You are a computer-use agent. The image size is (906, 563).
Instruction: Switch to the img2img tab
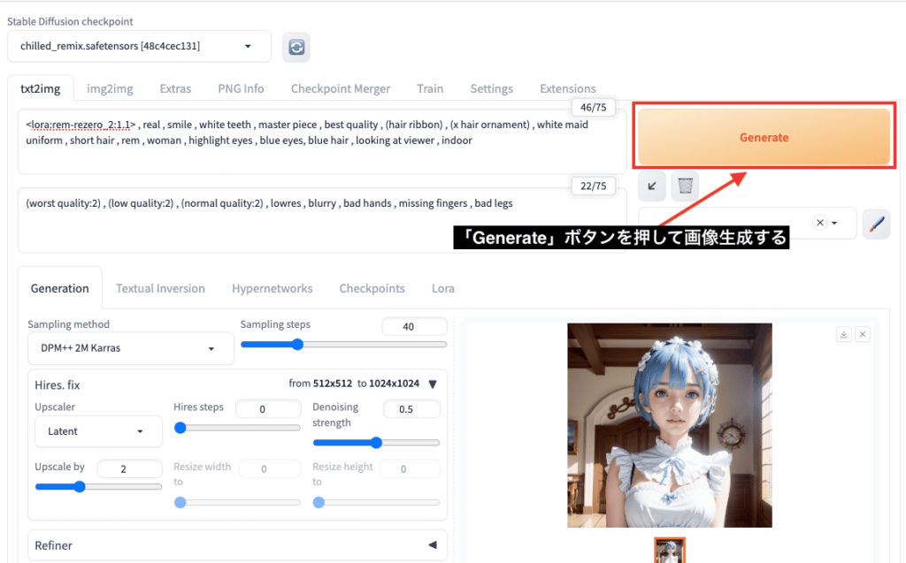[x=110, y=89]
